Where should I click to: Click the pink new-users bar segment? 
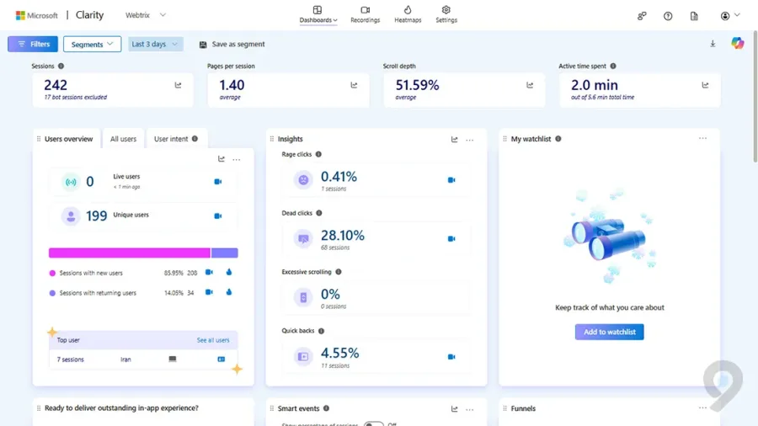tap(129, 253)
